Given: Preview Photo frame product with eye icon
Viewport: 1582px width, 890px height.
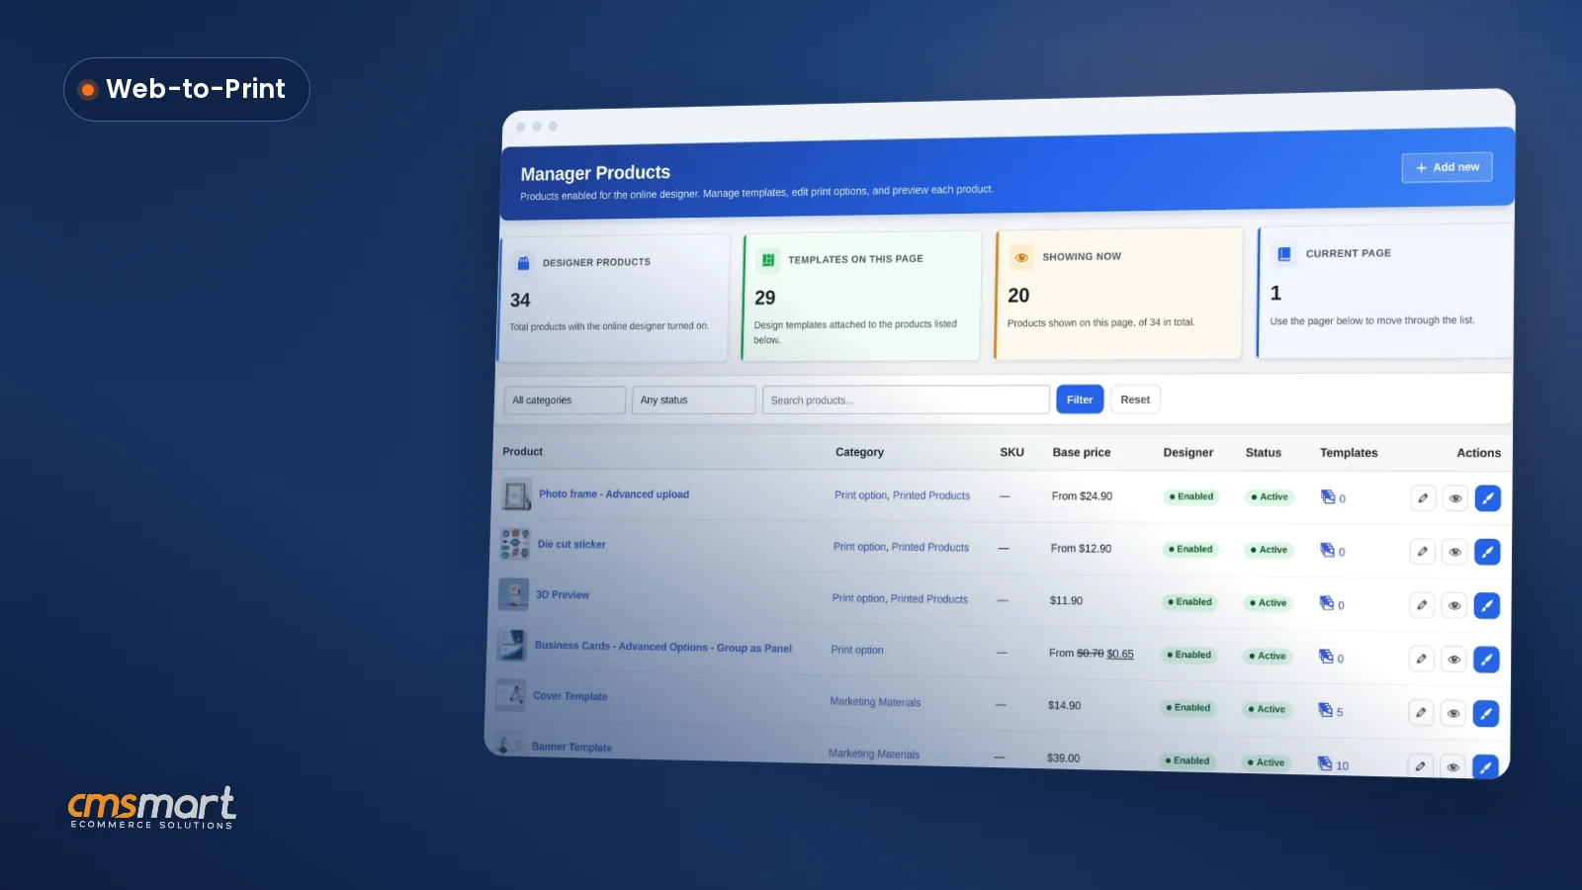Looking at the screenshot, I should (1455, 498).
